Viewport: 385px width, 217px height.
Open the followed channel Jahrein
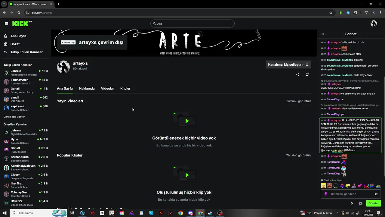(26, 73)
